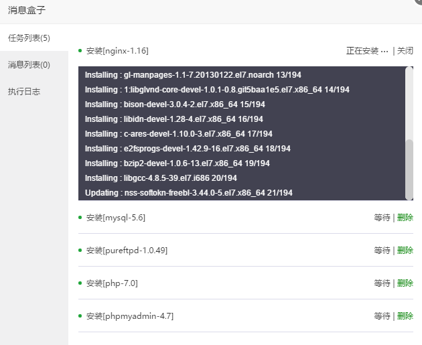Click the 正在安装 status text
Screen dimensions: 422x345
click(367, 51)
